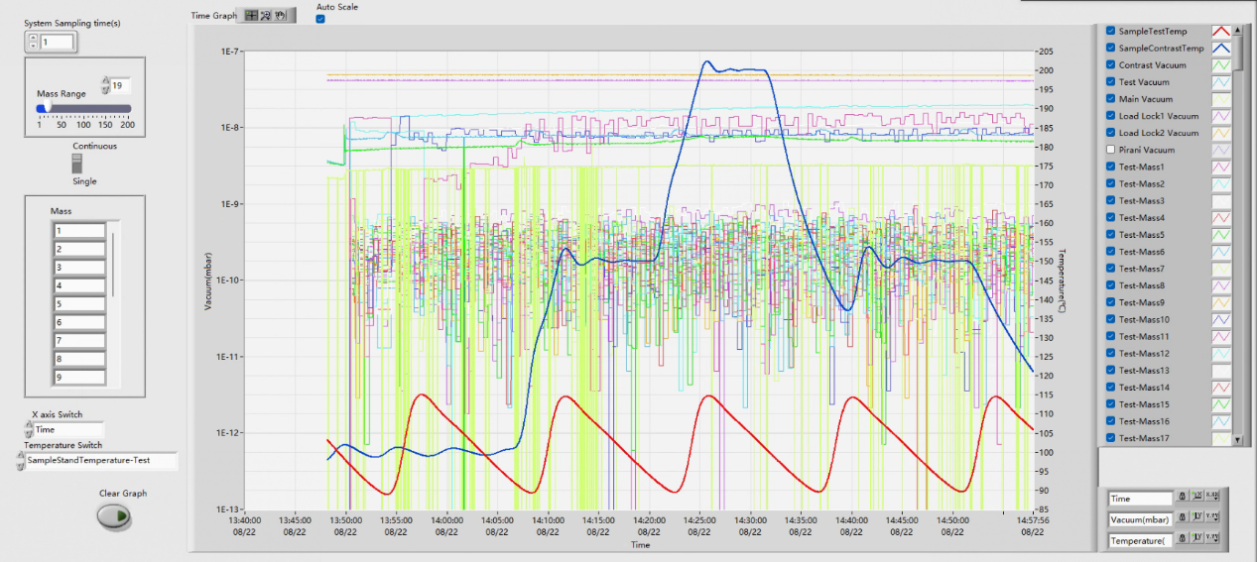Click the plot legend scrollbar down arrow
The width and height of the screenshot is (1257, 562).
(1238, 439)
